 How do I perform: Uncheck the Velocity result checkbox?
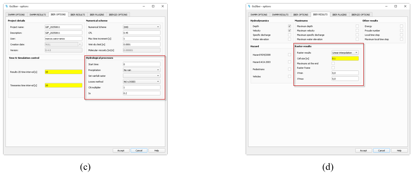click(289, 31)
